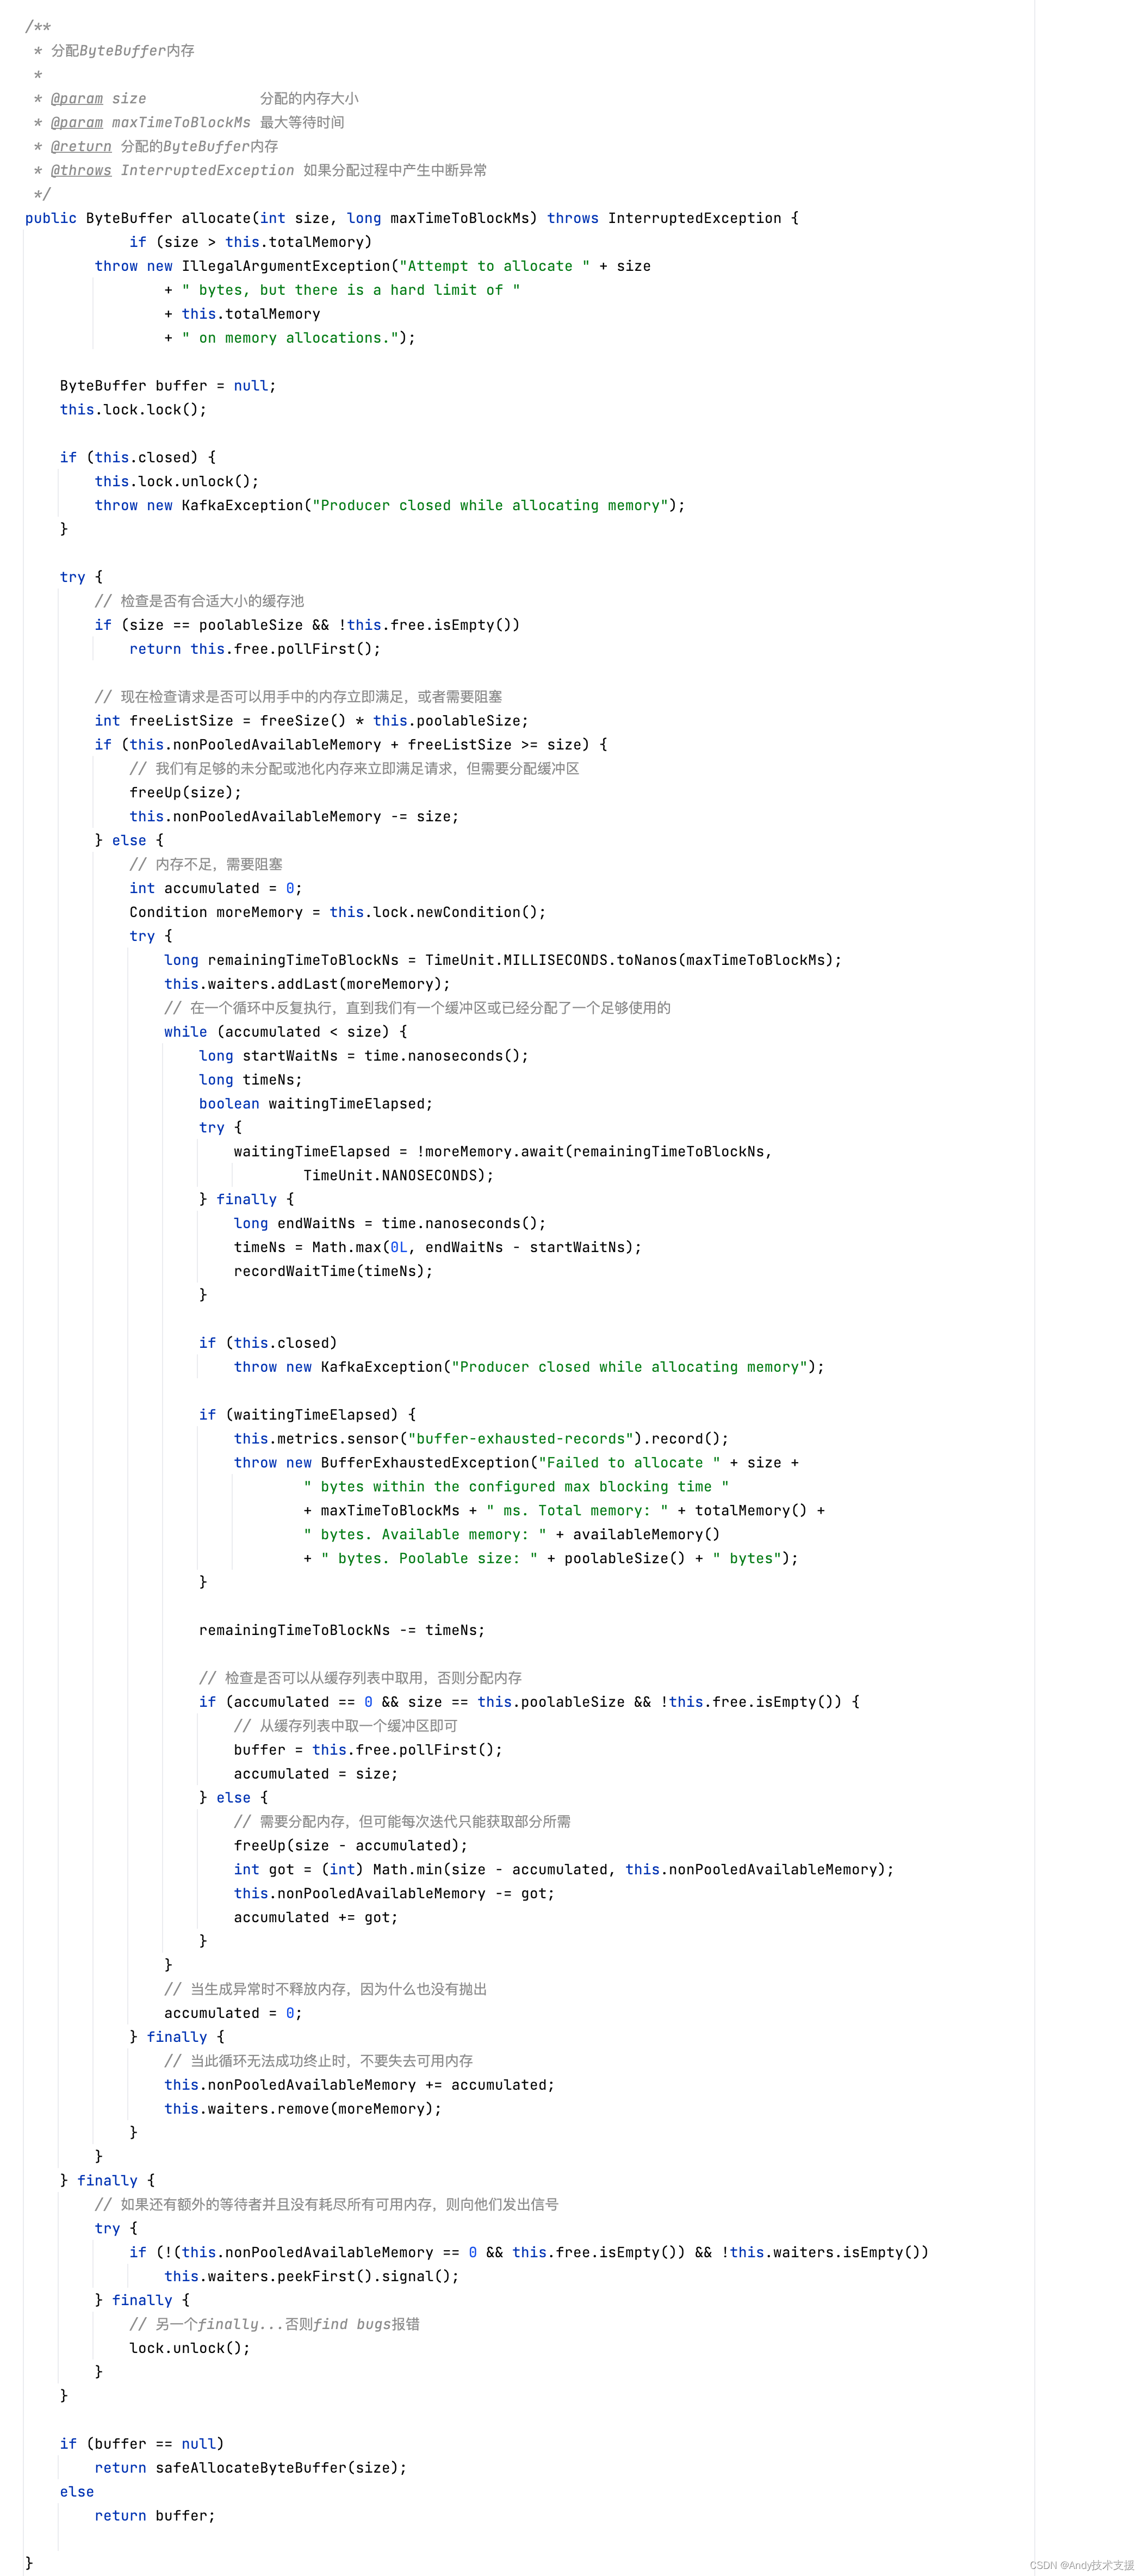Click on IllegalArgumentException in the throw statement
This screenshot has height=2576, width=1143.
286,266
